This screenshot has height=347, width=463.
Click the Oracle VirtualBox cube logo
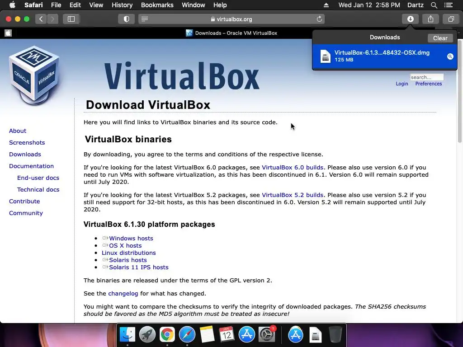click(34, 75)
